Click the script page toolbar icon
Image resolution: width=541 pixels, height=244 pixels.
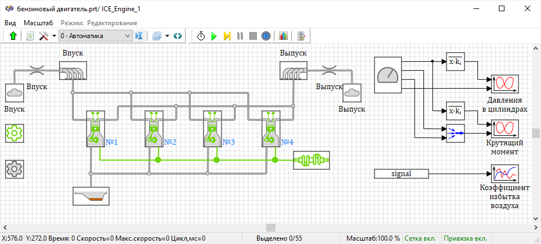tap(302, 36)
